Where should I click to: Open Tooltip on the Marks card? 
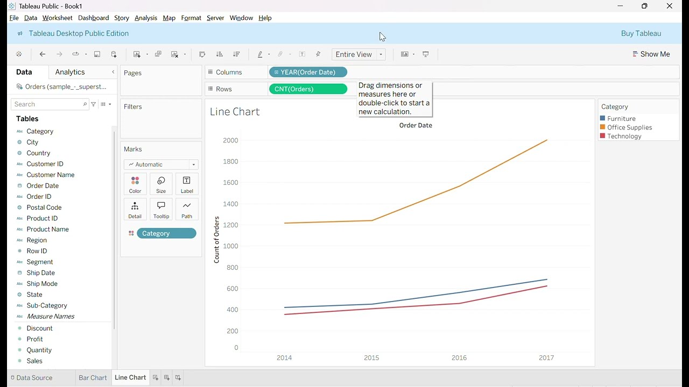coord(161,210)
